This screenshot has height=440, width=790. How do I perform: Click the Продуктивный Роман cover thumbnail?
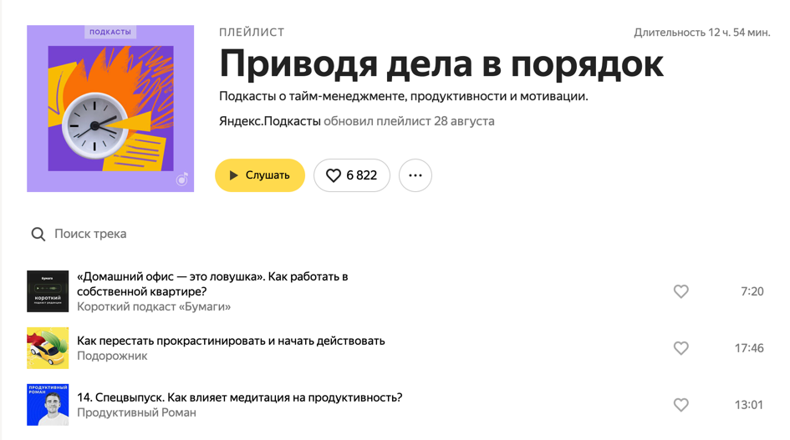[x=48, y=405]
